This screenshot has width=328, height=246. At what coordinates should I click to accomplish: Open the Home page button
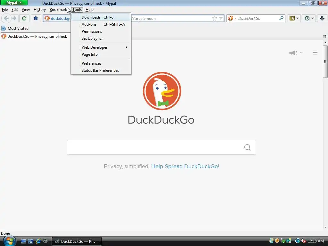(36, 18)
